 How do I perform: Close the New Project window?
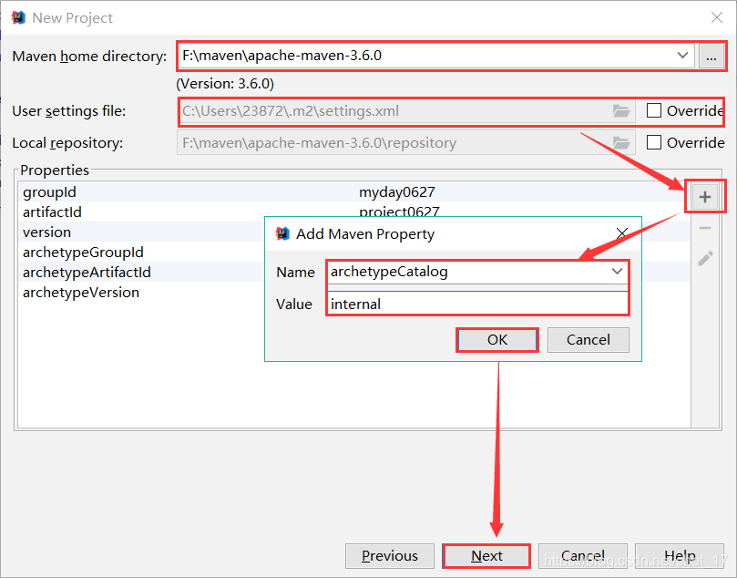pos(717,17)
